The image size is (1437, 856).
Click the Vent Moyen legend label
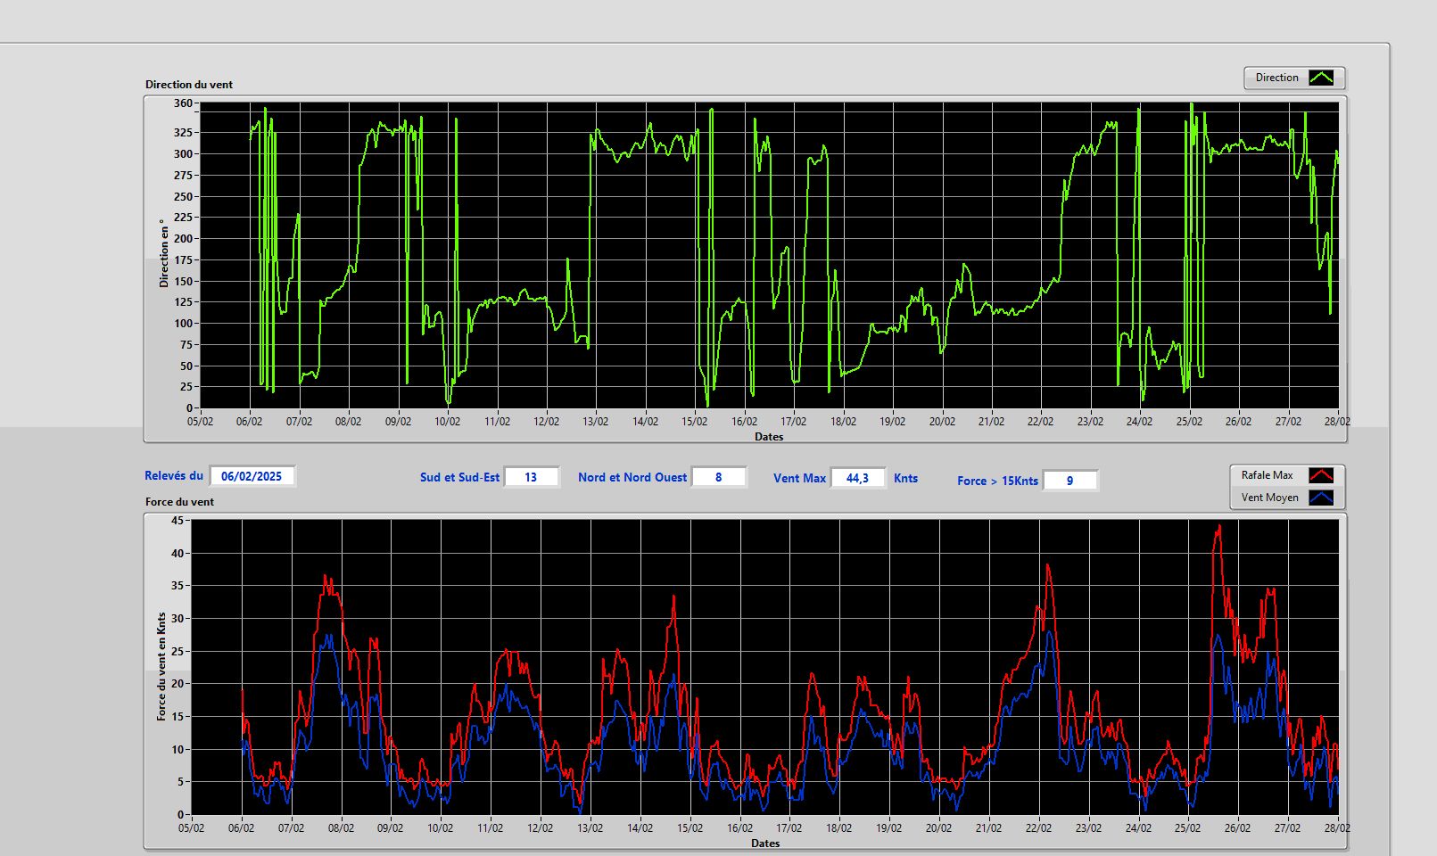[x=1269, y=498]
